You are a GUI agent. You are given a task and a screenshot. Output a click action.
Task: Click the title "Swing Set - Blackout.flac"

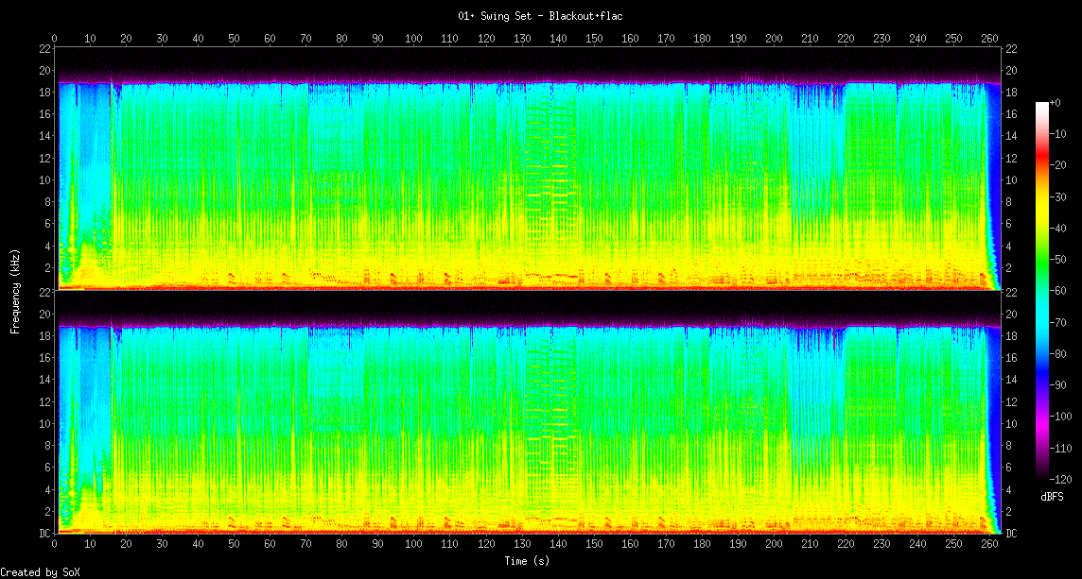click(x=540, y=16)
